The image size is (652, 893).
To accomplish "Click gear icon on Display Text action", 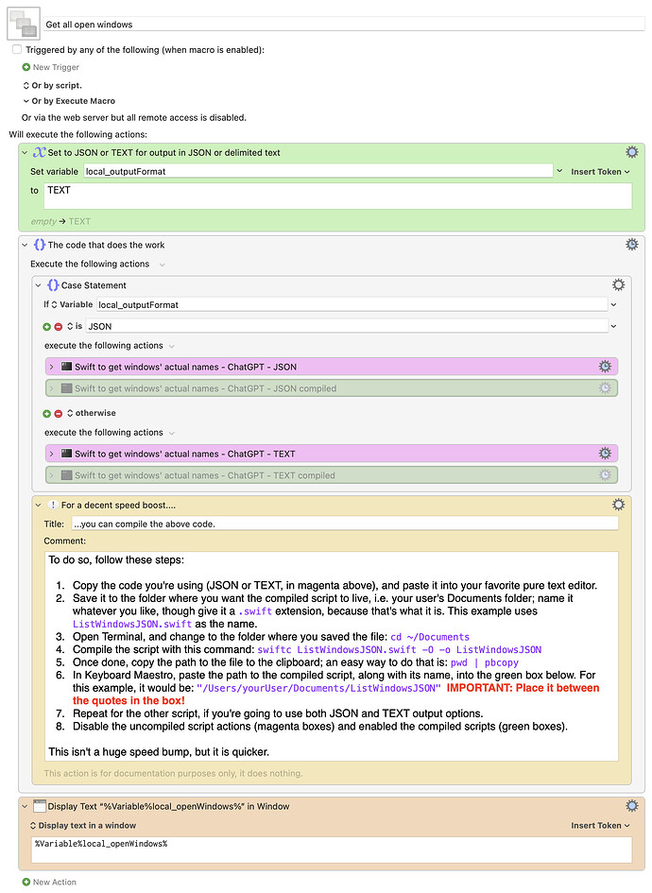I will [x=632, y=806].
